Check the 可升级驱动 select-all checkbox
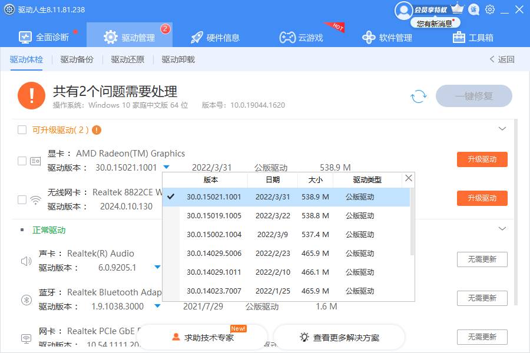Screen dimensions: 530x353 coord(22,130)
